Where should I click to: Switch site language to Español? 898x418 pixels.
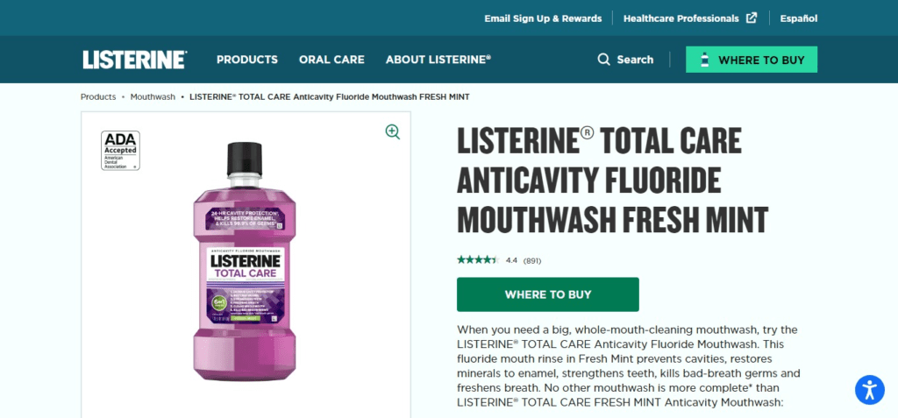pyautogui.click(x=798, y=18)
